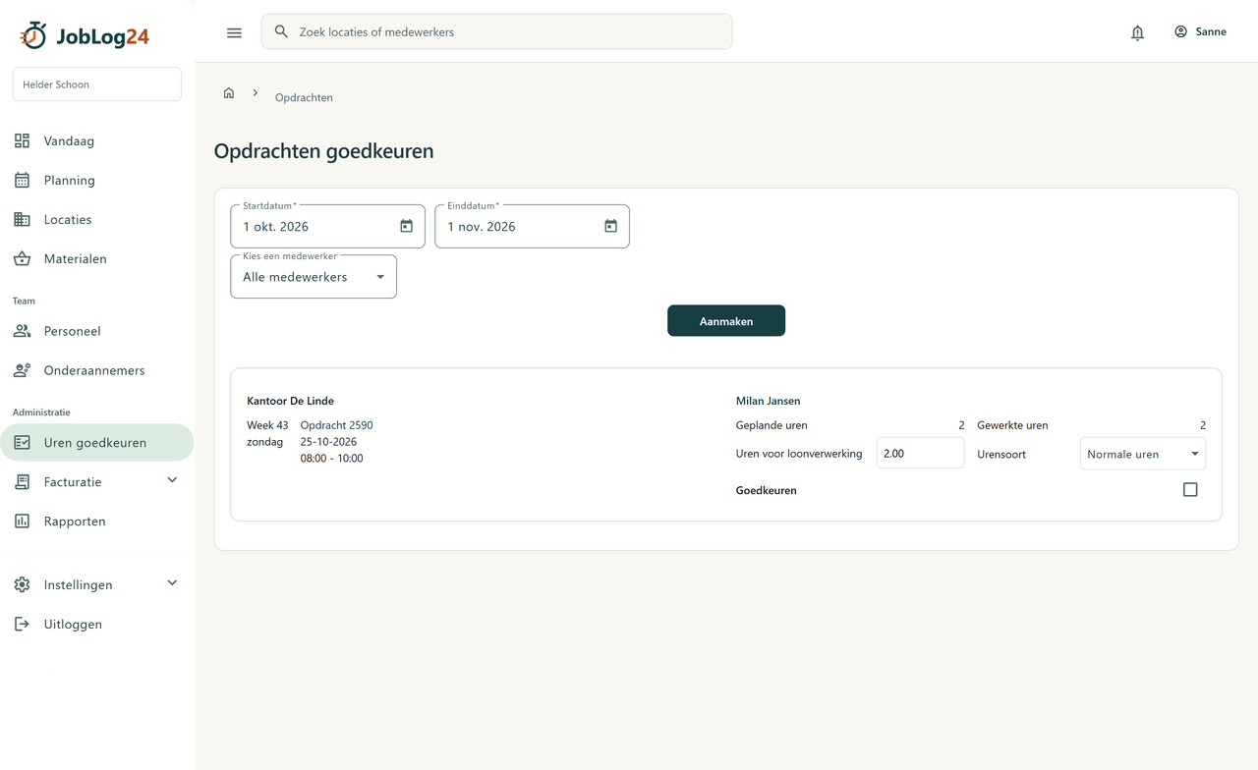Click the Einddatum 1 nov. 2026 field
1258x770 pixels.
(x=532, y=226)
